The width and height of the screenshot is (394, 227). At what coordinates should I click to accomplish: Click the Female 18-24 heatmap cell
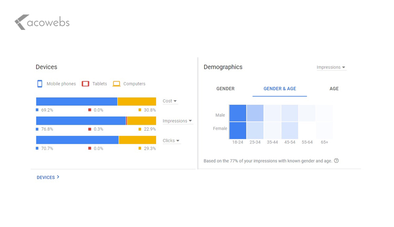[238, 131]
